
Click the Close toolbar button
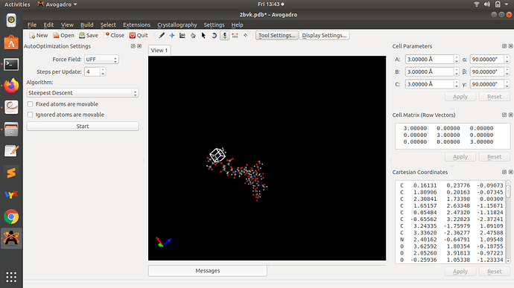(x=114, y=36)
